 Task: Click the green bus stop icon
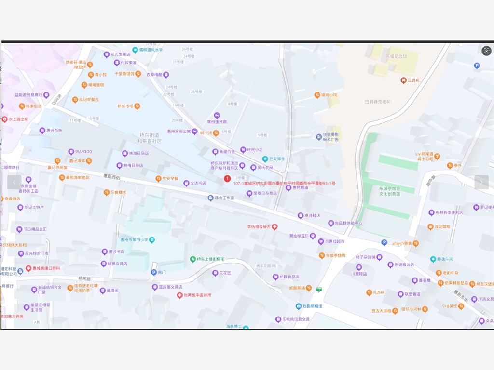(319, 290)
